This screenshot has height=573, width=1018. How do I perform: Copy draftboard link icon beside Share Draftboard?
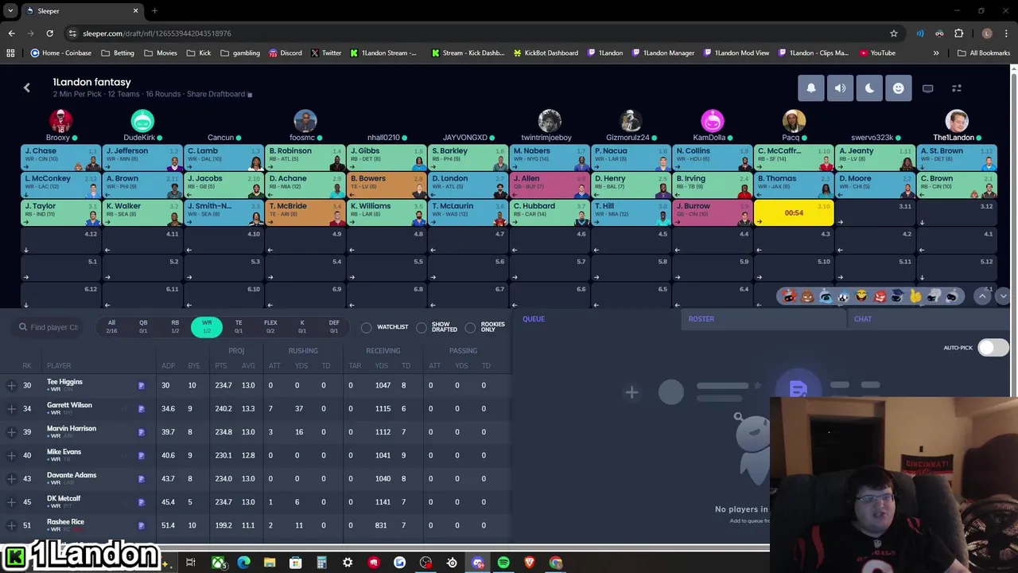point(250,95)
